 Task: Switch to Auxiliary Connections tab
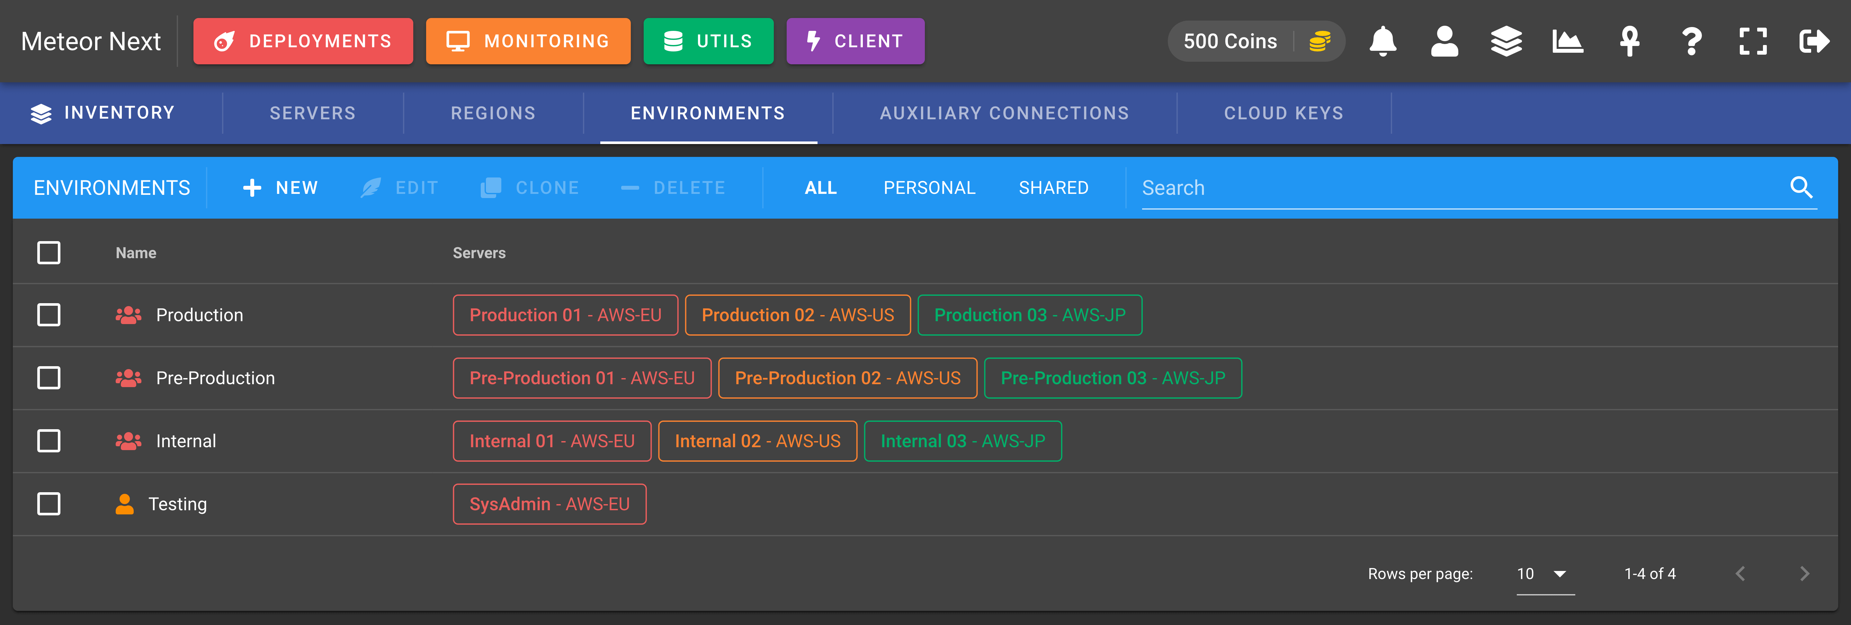pos(1005,113)
